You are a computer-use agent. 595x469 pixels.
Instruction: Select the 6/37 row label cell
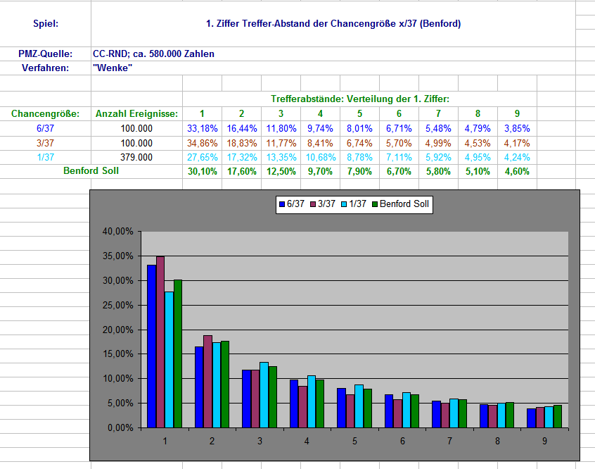46,128
